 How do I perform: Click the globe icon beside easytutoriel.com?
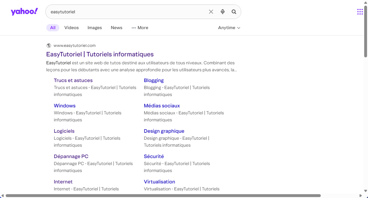49,46
